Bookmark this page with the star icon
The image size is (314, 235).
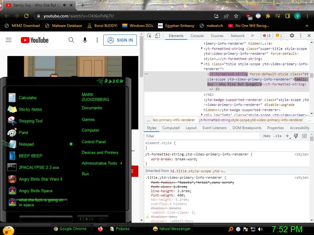click(x=236, y=16)
